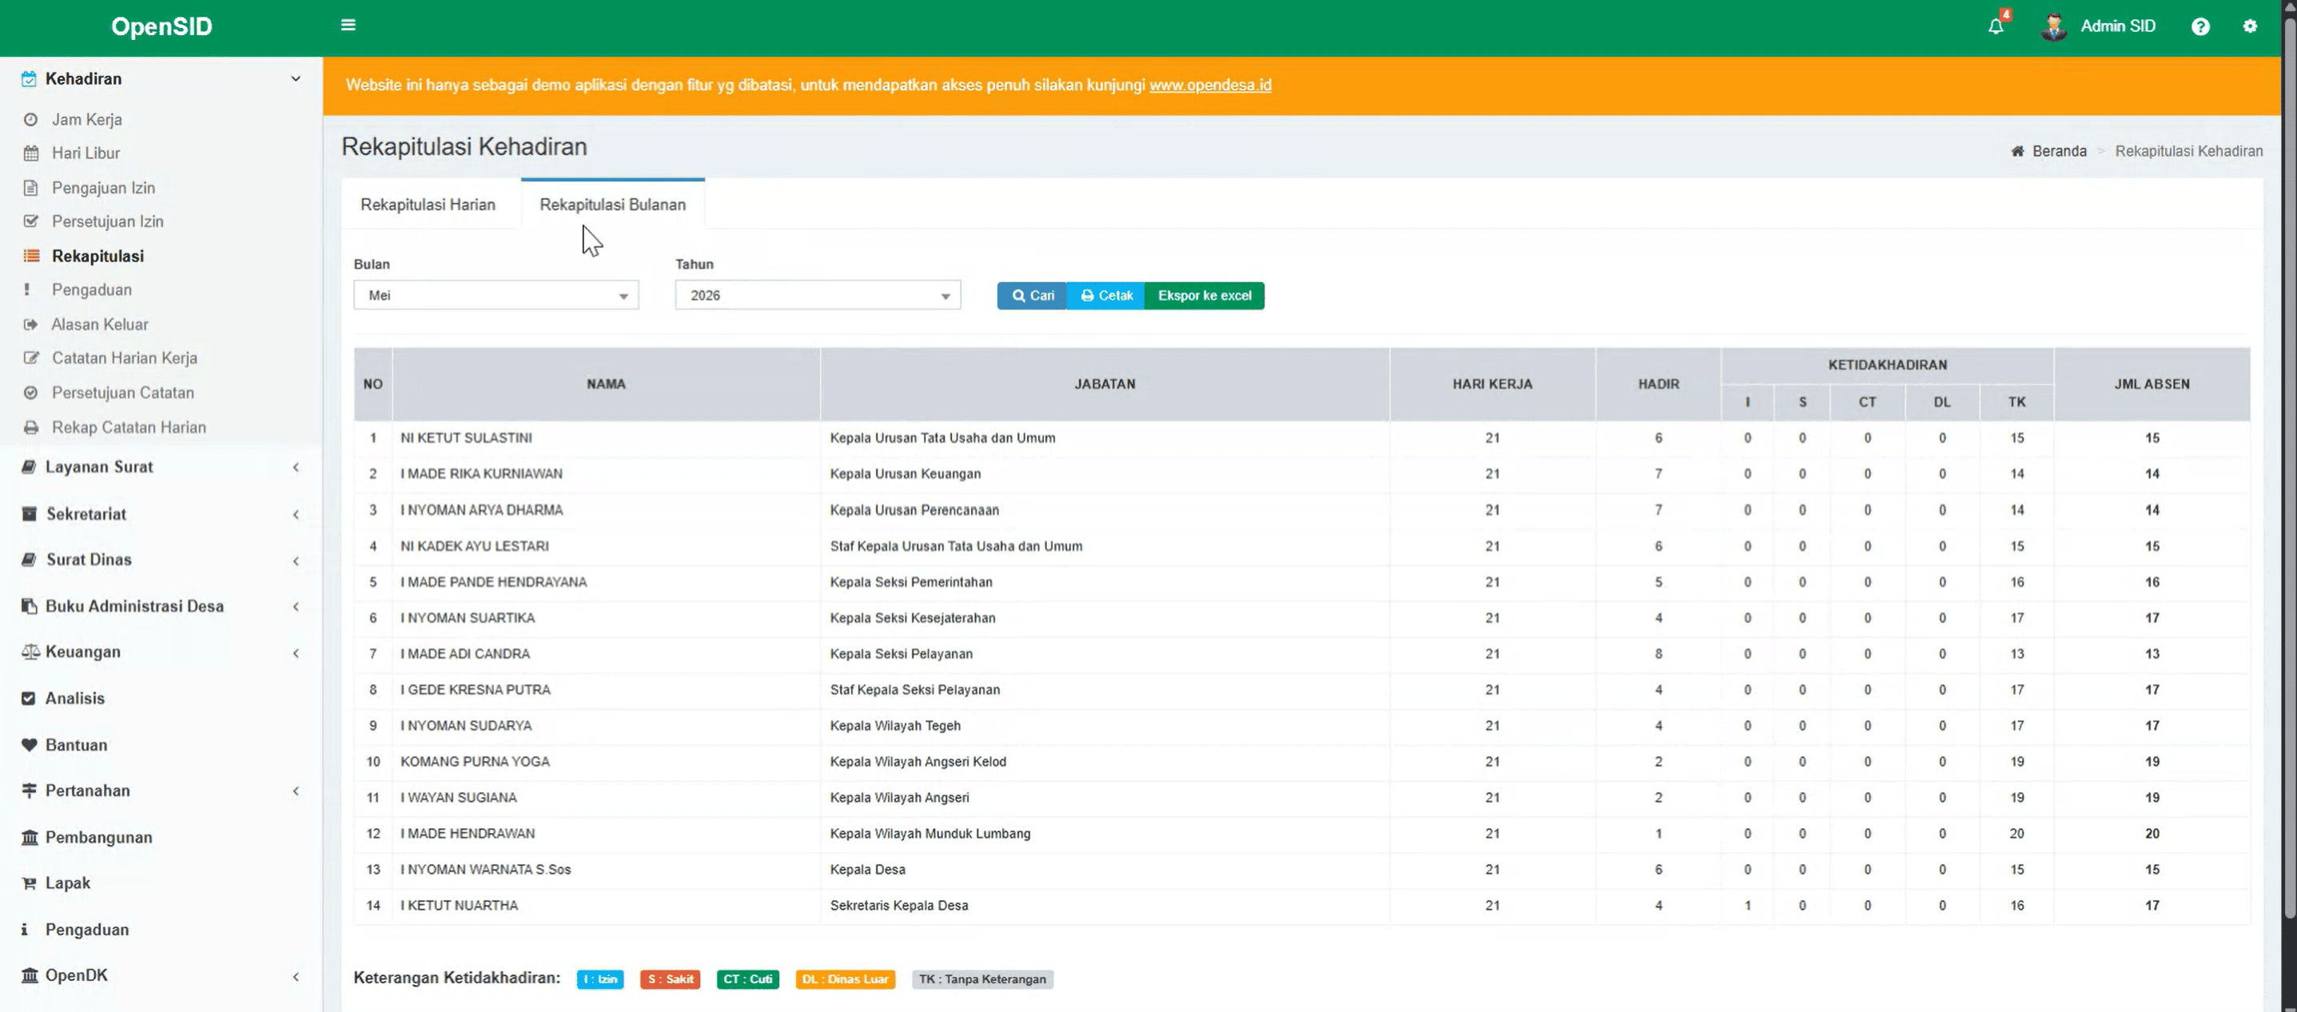Screen dimensions: 2297x1012
Task: Click the Hari Libur calendar icon
Action: (30, 153)
